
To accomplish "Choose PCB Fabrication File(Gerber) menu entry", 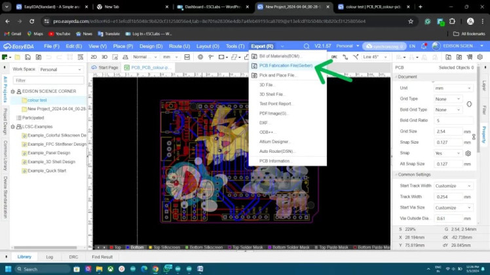I will point(286,65).
